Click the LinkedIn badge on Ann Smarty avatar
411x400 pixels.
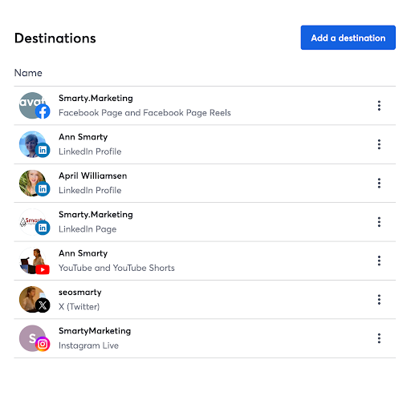point(43,150)
